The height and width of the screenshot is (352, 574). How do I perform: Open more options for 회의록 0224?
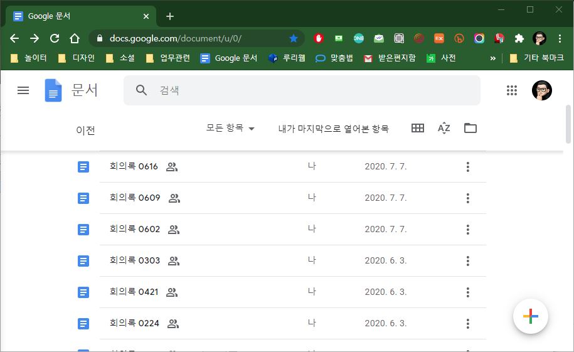[468, 324]
